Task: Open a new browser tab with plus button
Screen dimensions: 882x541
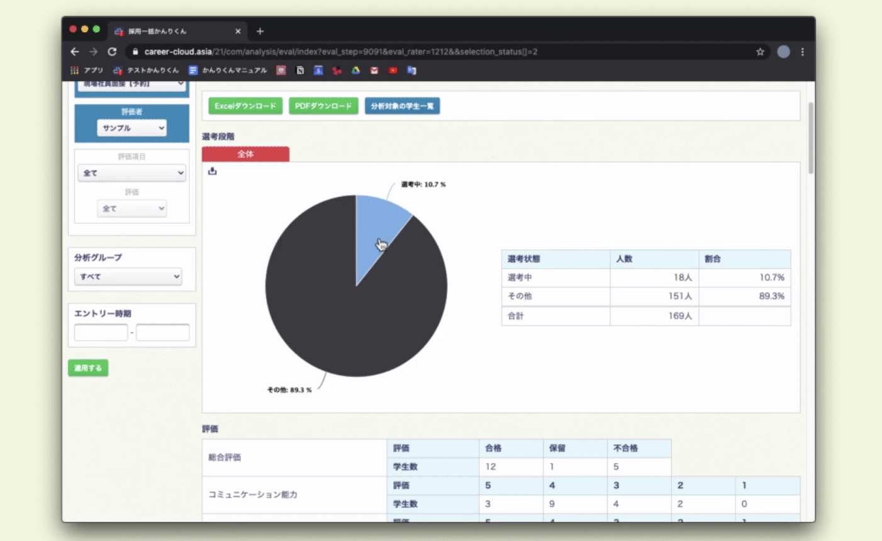Action: click(260, 31)
